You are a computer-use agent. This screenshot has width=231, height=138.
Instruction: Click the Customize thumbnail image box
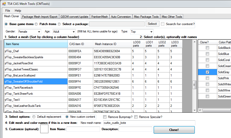pyautogui.click(x=44, y=129)
